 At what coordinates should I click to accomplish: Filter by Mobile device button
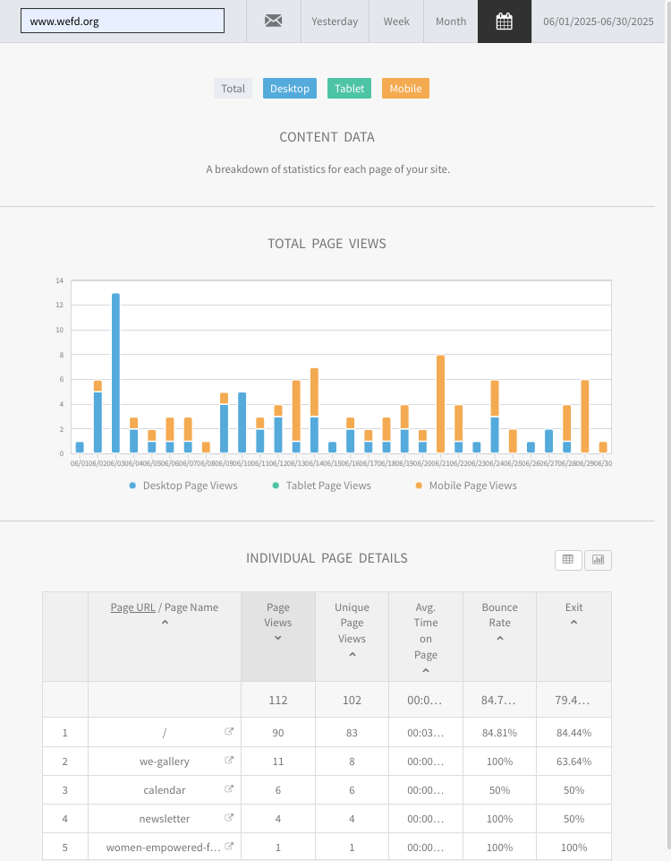click(405, 89)
